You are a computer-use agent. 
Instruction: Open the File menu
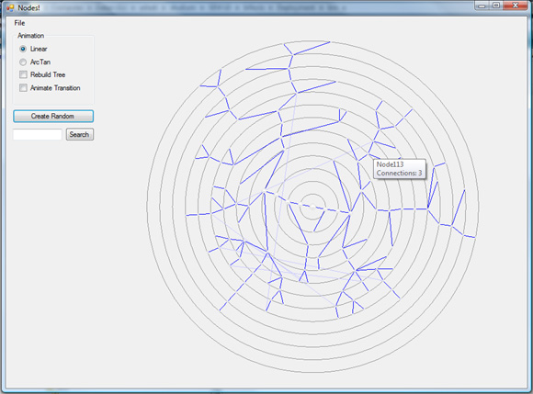19,23
